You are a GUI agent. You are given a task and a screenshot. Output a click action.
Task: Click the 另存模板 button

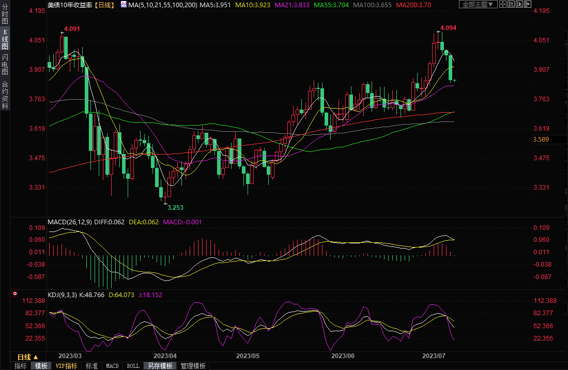click(x=160, y=366)
